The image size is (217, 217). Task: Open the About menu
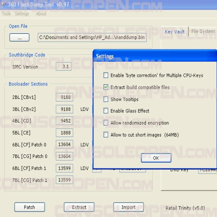tap(41, 14)
